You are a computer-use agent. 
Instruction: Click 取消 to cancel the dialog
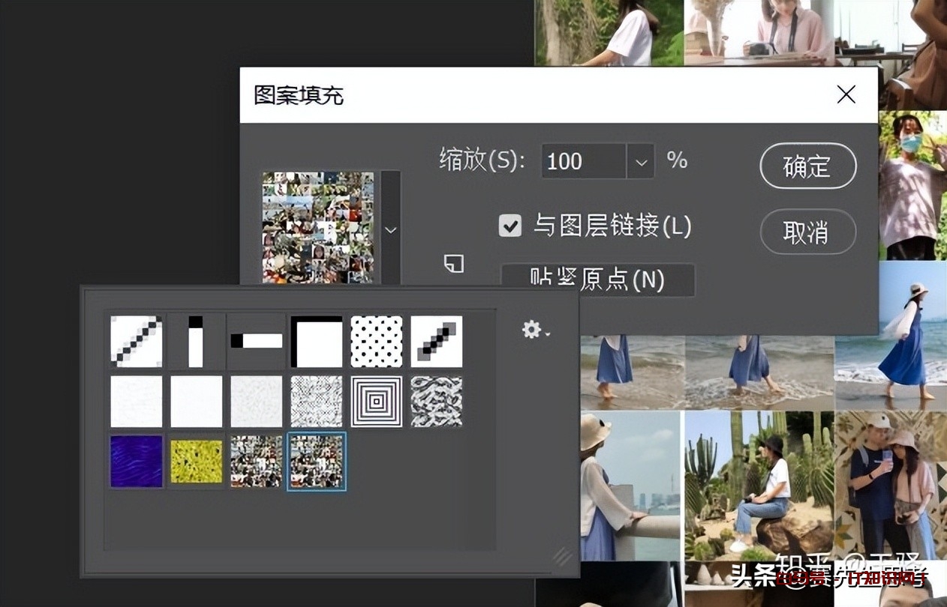pos(807,232)
